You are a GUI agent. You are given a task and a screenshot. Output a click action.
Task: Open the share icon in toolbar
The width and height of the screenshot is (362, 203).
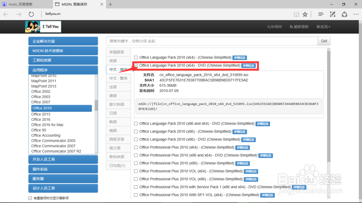pyautogui.click(x=345, y=14)
